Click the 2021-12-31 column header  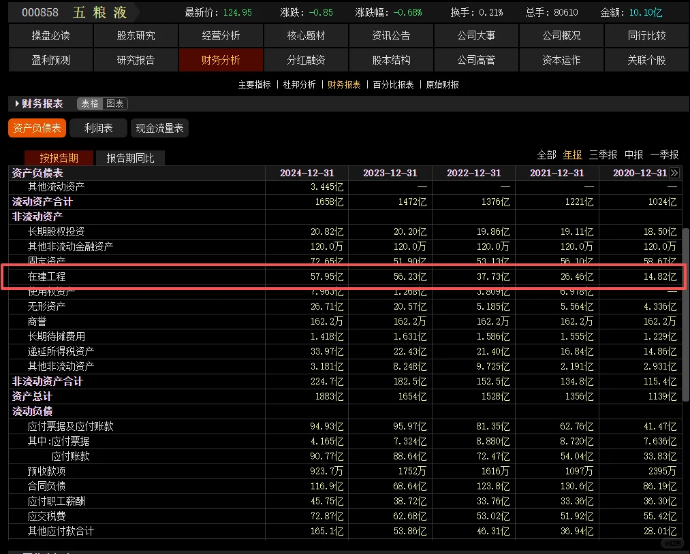click(557, 173)
